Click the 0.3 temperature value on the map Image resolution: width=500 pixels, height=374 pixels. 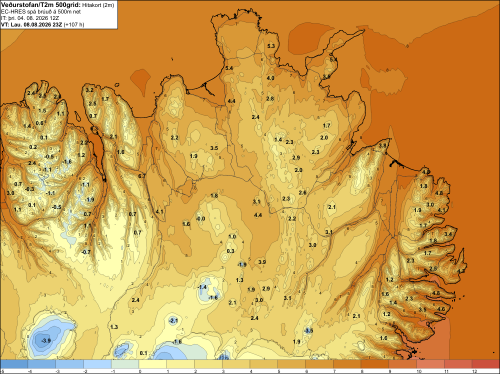coord(230,251)
